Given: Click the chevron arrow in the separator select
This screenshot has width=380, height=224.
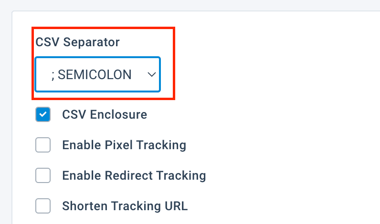Looking at the screenshot, I should 152,75.
